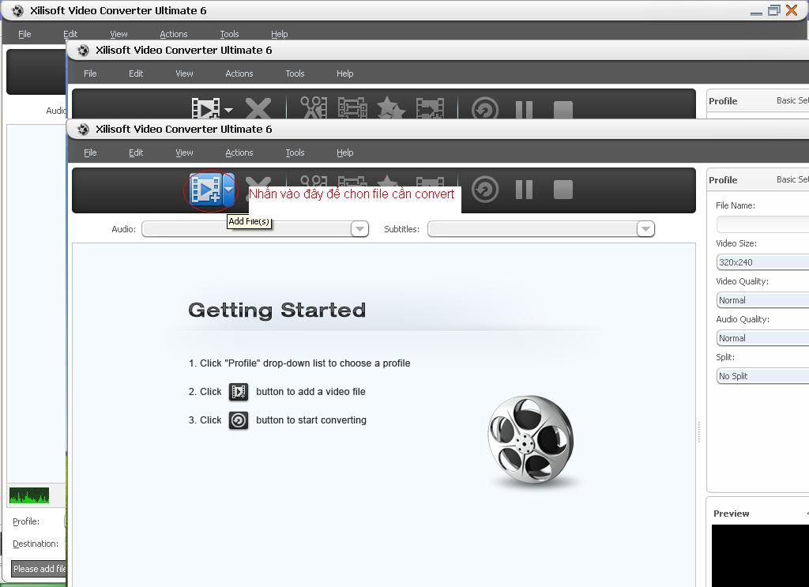This screenshot has width=809, height=587.
Task: Open Edit menu in middle window
Action: pos(136,73)
